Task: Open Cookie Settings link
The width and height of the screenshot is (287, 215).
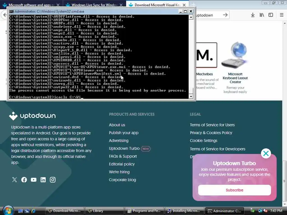Action: tap(203, 141)
